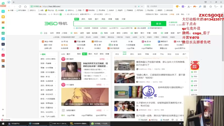Open the masked woman news thumbnail

(71, 71)
